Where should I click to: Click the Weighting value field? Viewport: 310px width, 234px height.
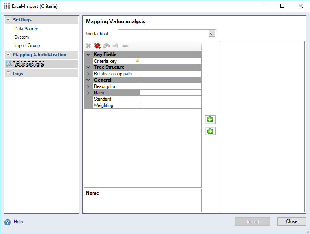pos(170,105)
